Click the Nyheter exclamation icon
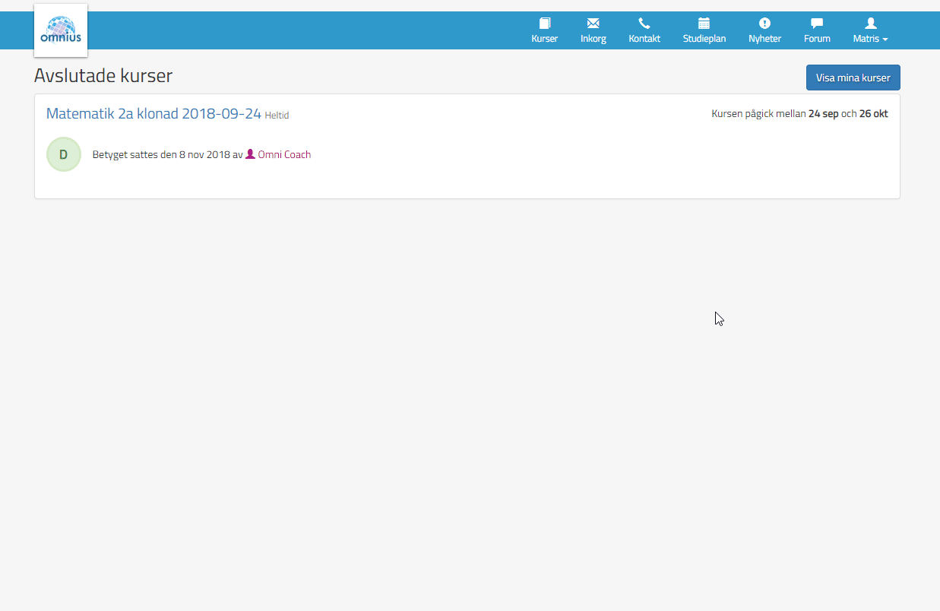Screen dimensions: 940x611 click(764, 24)
